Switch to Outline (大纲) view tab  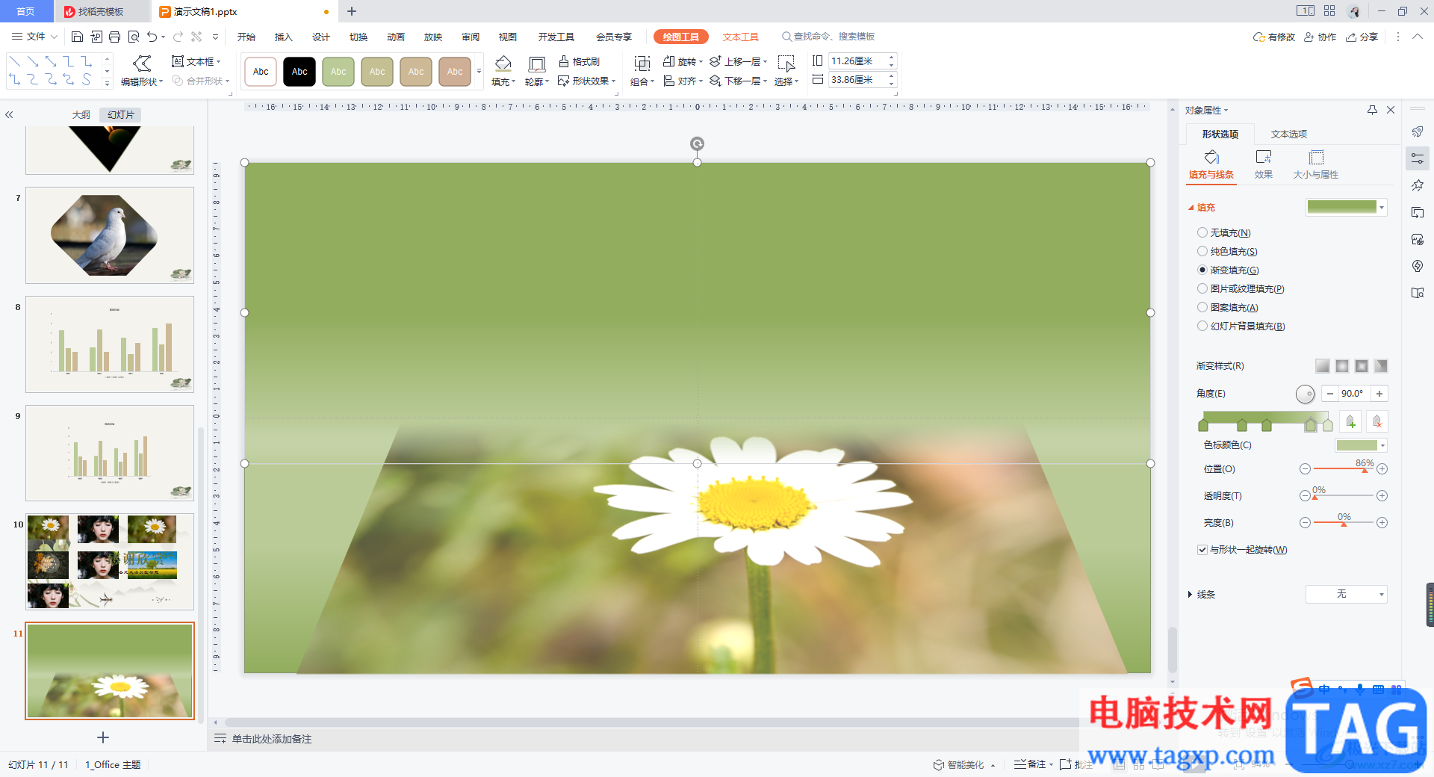[81, 115]
